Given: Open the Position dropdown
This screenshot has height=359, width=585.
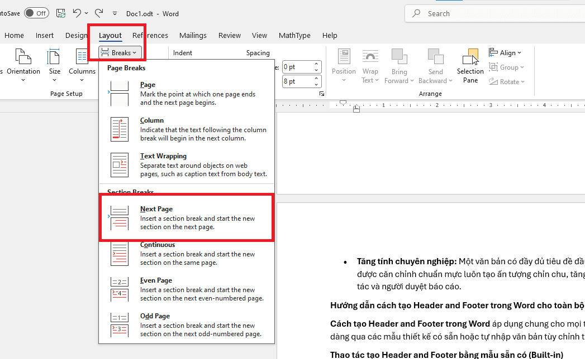Looking at the screenshot, I should 344,66.
